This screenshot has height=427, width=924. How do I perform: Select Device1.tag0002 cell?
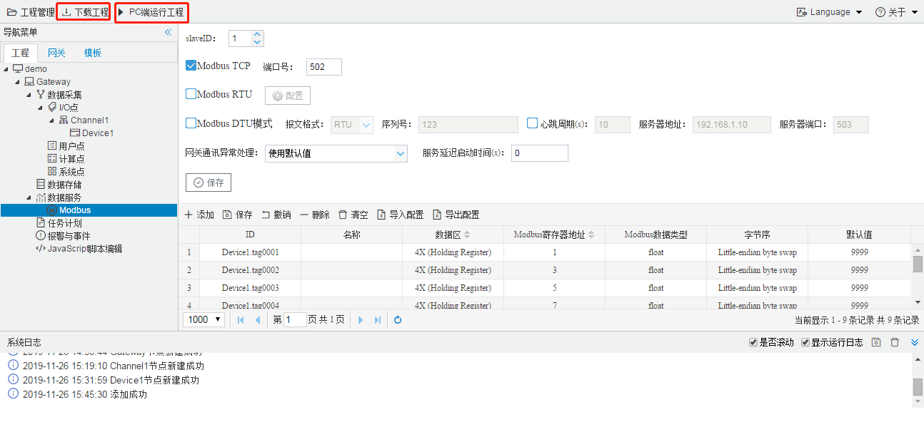click(x=250, y=270)
